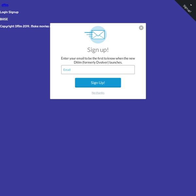Open the dfilm home link
Screen dimensions: 196x196
5,5
